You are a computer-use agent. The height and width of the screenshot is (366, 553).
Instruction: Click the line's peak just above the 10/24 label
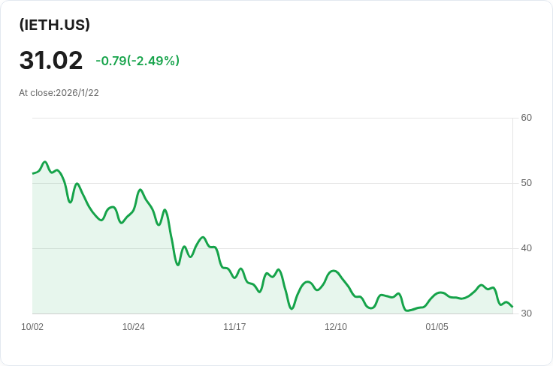141,190
